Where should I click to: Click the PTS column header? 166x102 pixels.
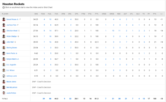(x=155, y=14)
